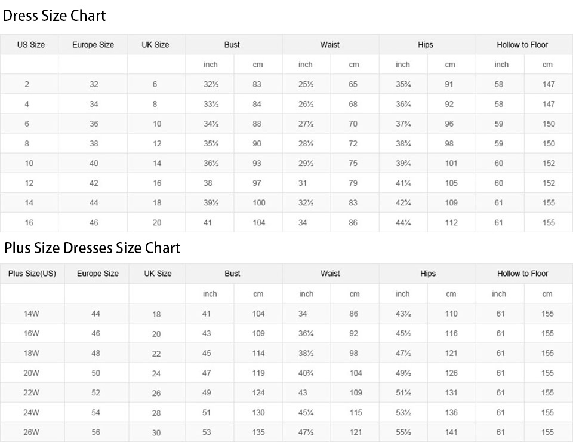
Task: Choose the 24W plus size row label
Action: click(x=32, y=412)
